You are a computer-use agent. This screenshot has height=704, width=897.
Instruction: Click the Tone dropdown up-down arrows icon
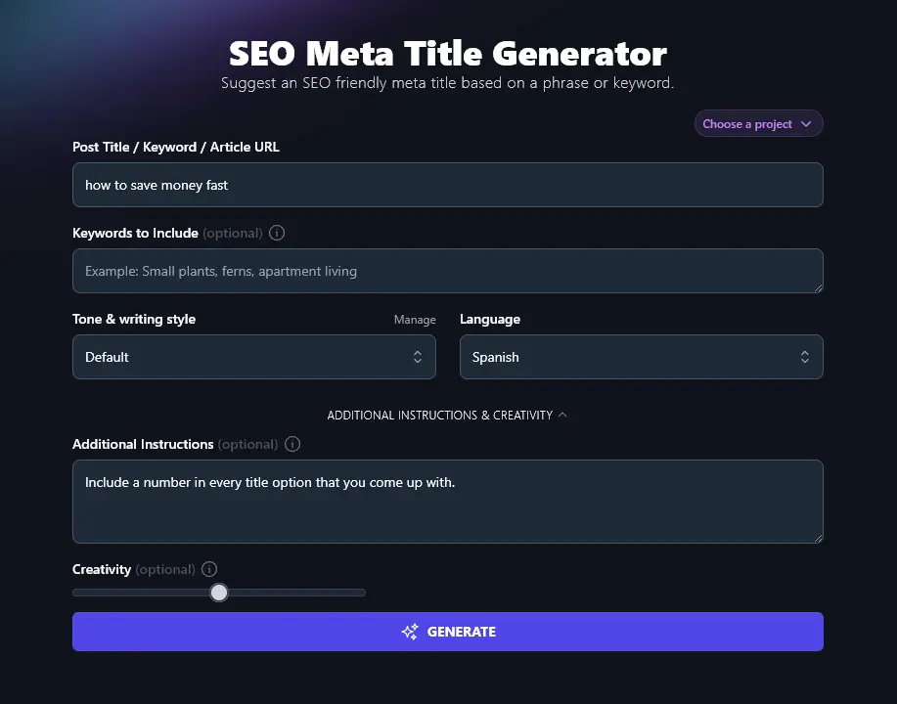(418, 357)
